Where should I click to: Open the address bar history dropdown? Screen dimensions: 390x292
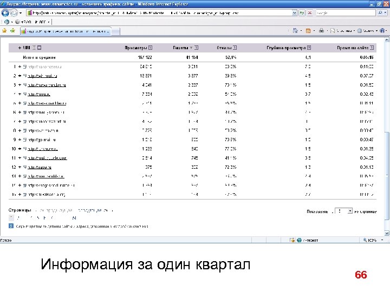click(295, 13)
